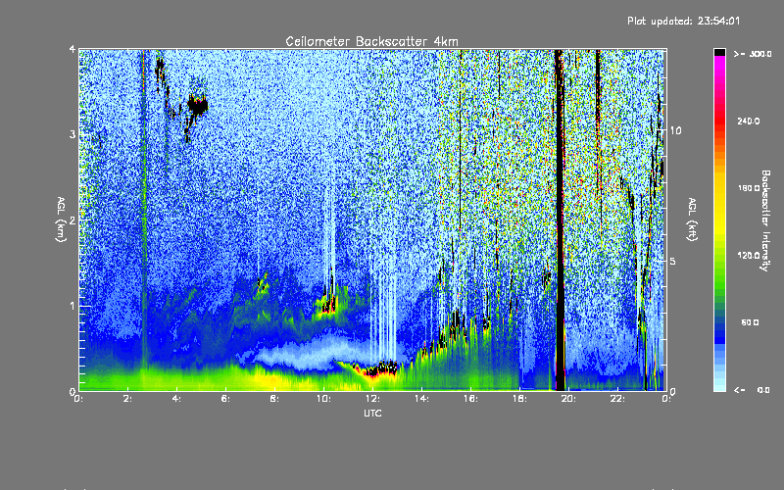Click the "18:" UTC tick label
This screenshot has width=784, height=490.
[519, 399]
